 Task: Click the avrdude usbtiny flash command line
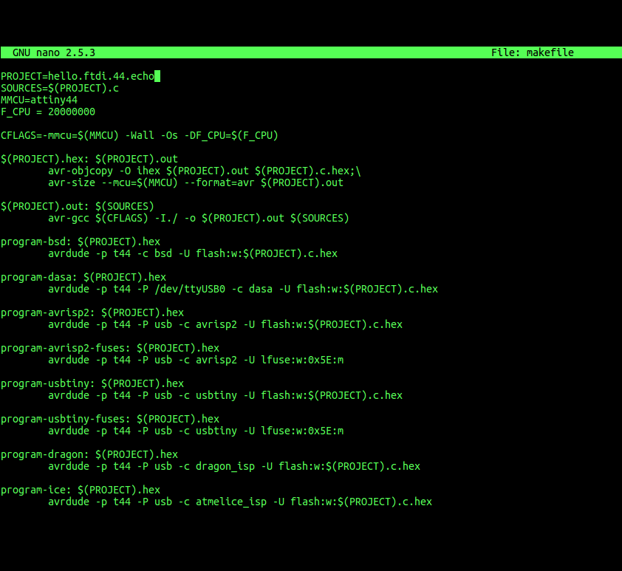(225, 395)
